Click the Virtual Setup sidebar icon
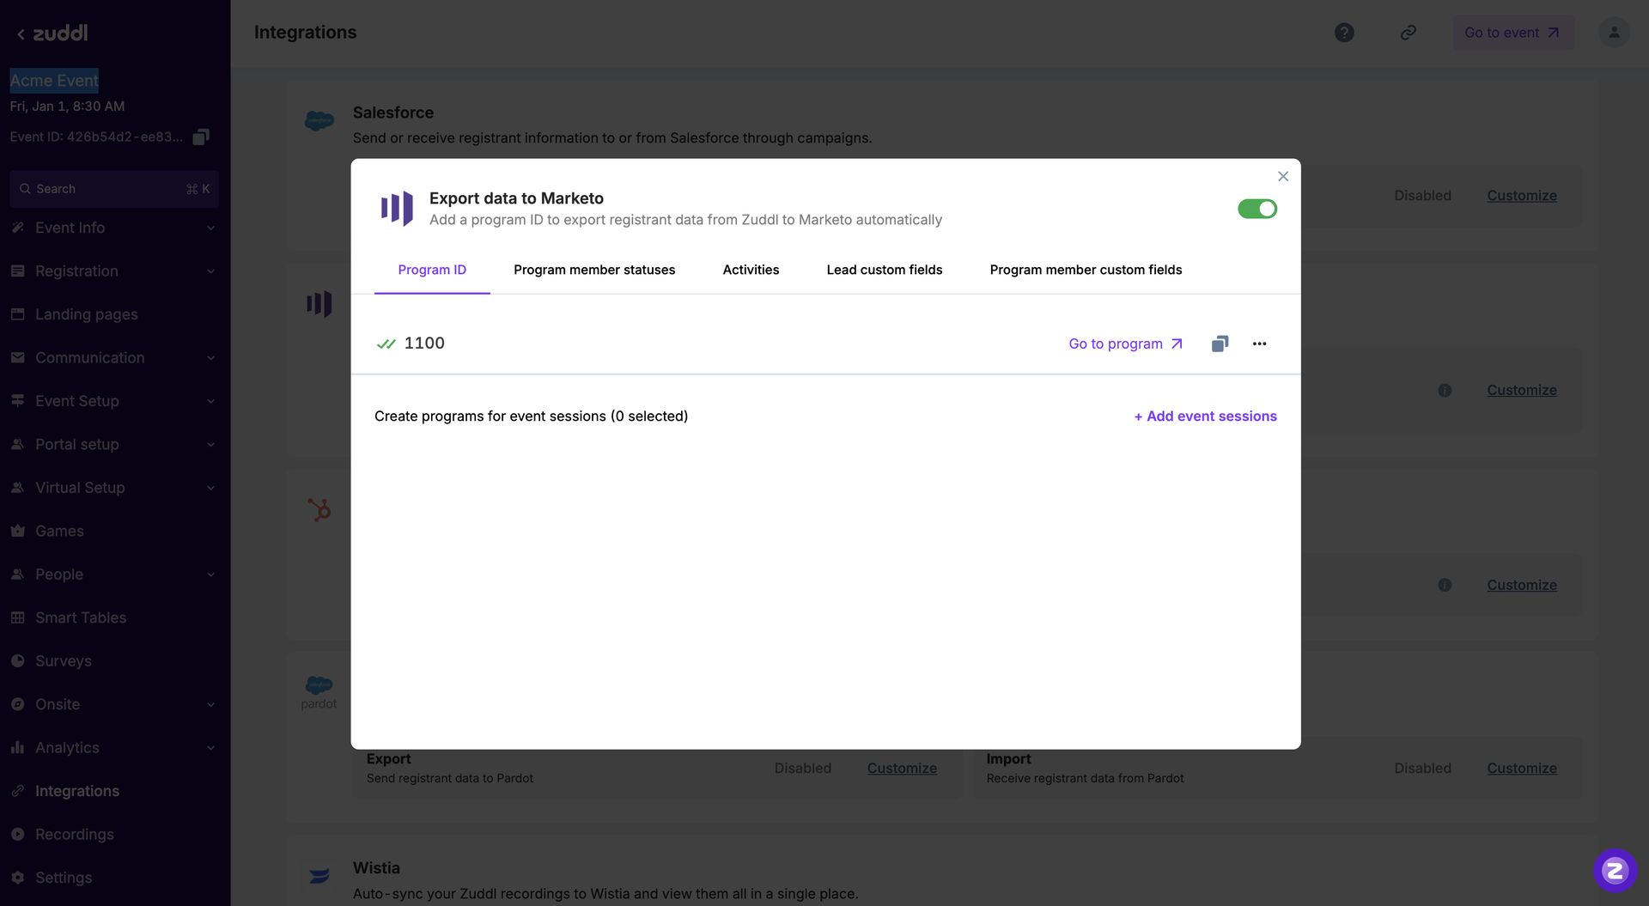Screen dimensions: 1649x906 [x=17, y=488]
